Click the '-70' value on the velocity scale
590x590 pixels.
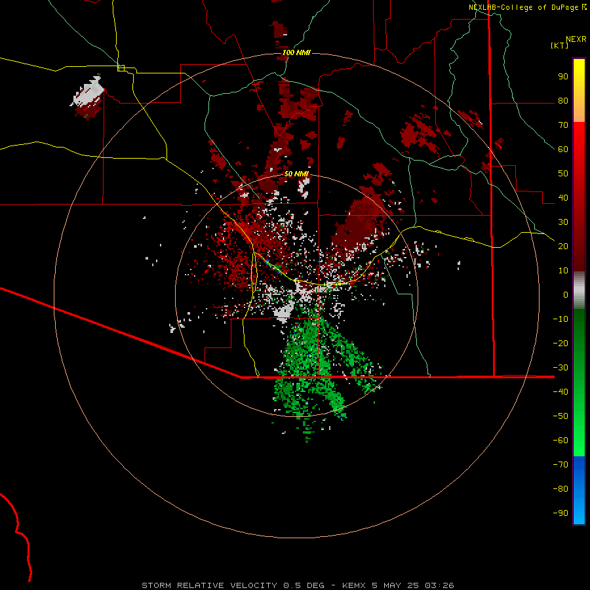[x=560, y=465]
